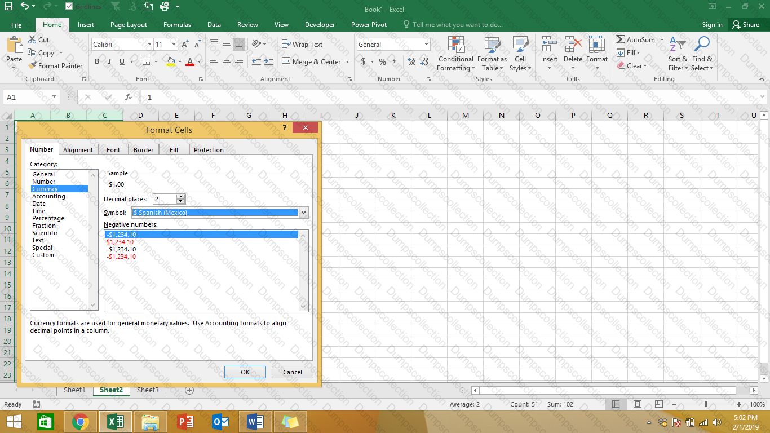This screenshot has height=433, width=770.
Task: Select red $1,234.10 negative number format
Action: (120, 242)
